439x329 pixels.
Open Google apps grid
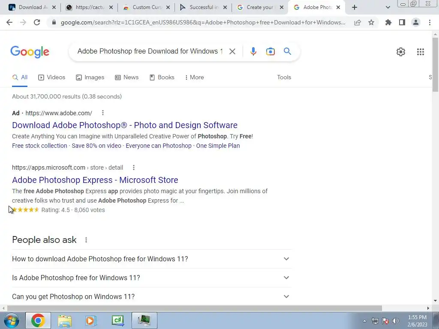tap(420, 52)
